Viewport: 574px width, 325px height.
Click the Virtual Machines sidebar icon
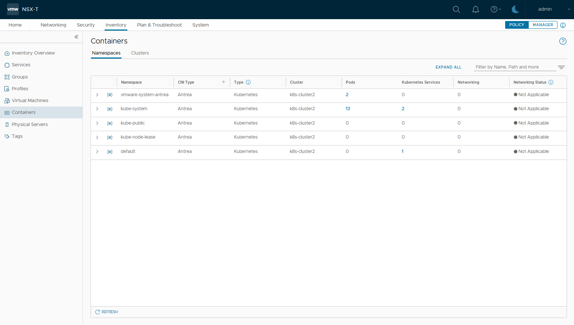point(7,101)
